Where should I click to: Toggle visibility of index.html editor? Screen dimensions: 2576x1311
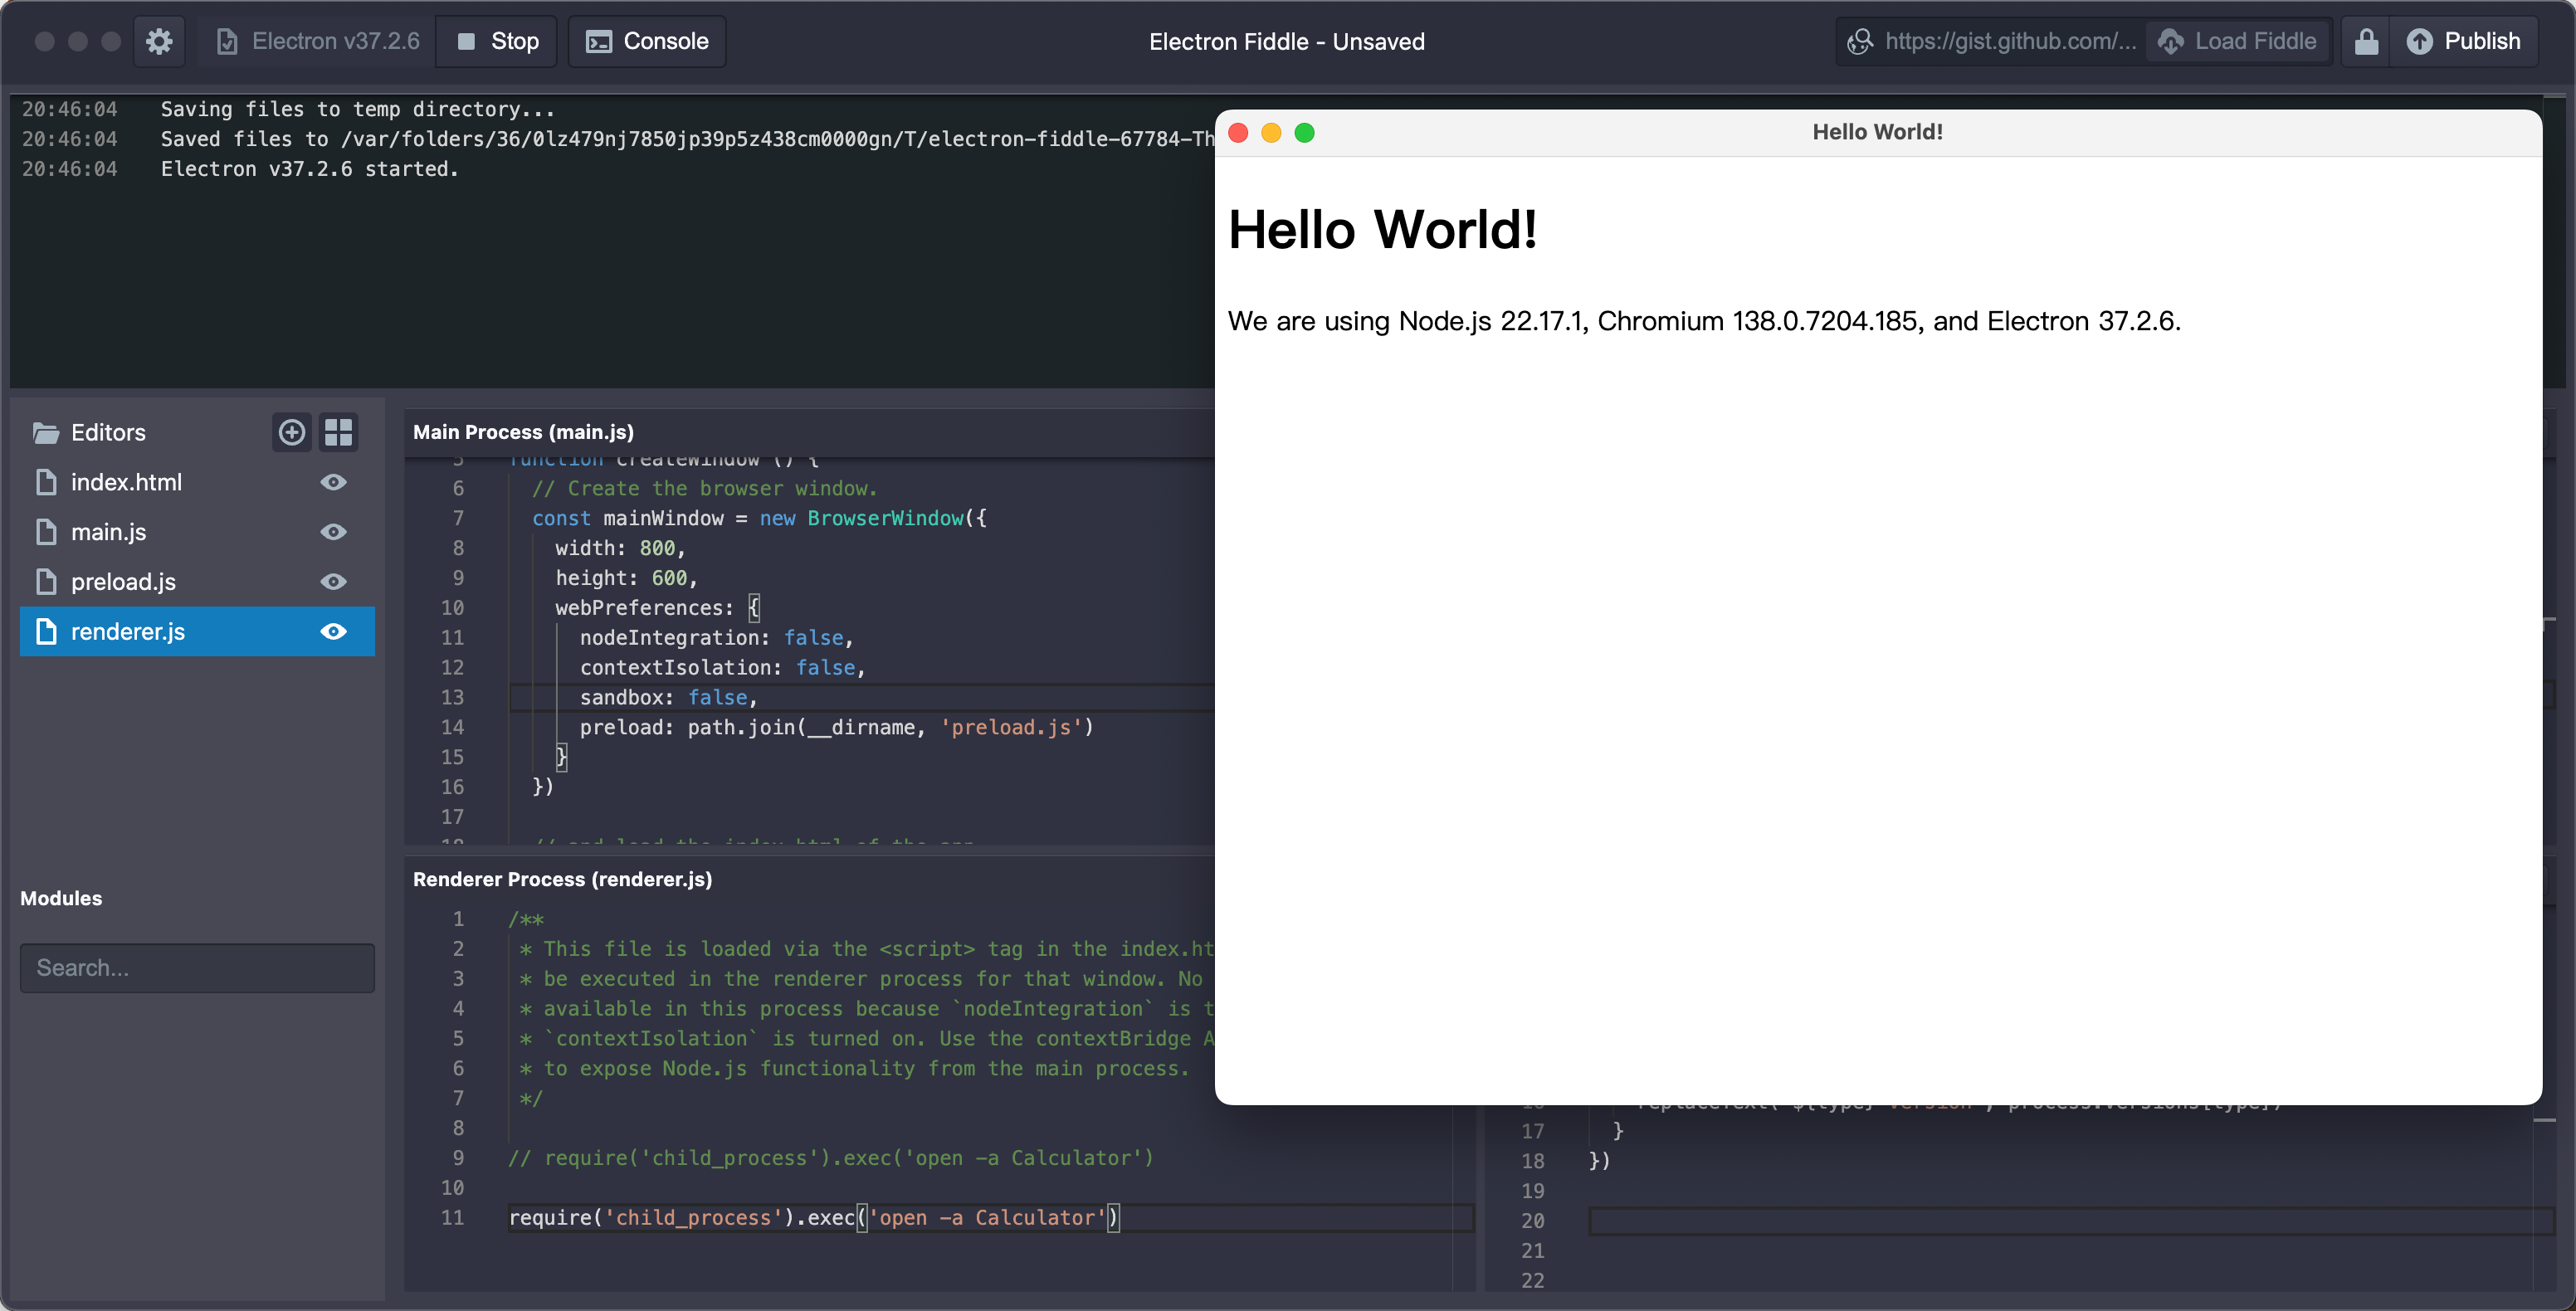(333, 482)
